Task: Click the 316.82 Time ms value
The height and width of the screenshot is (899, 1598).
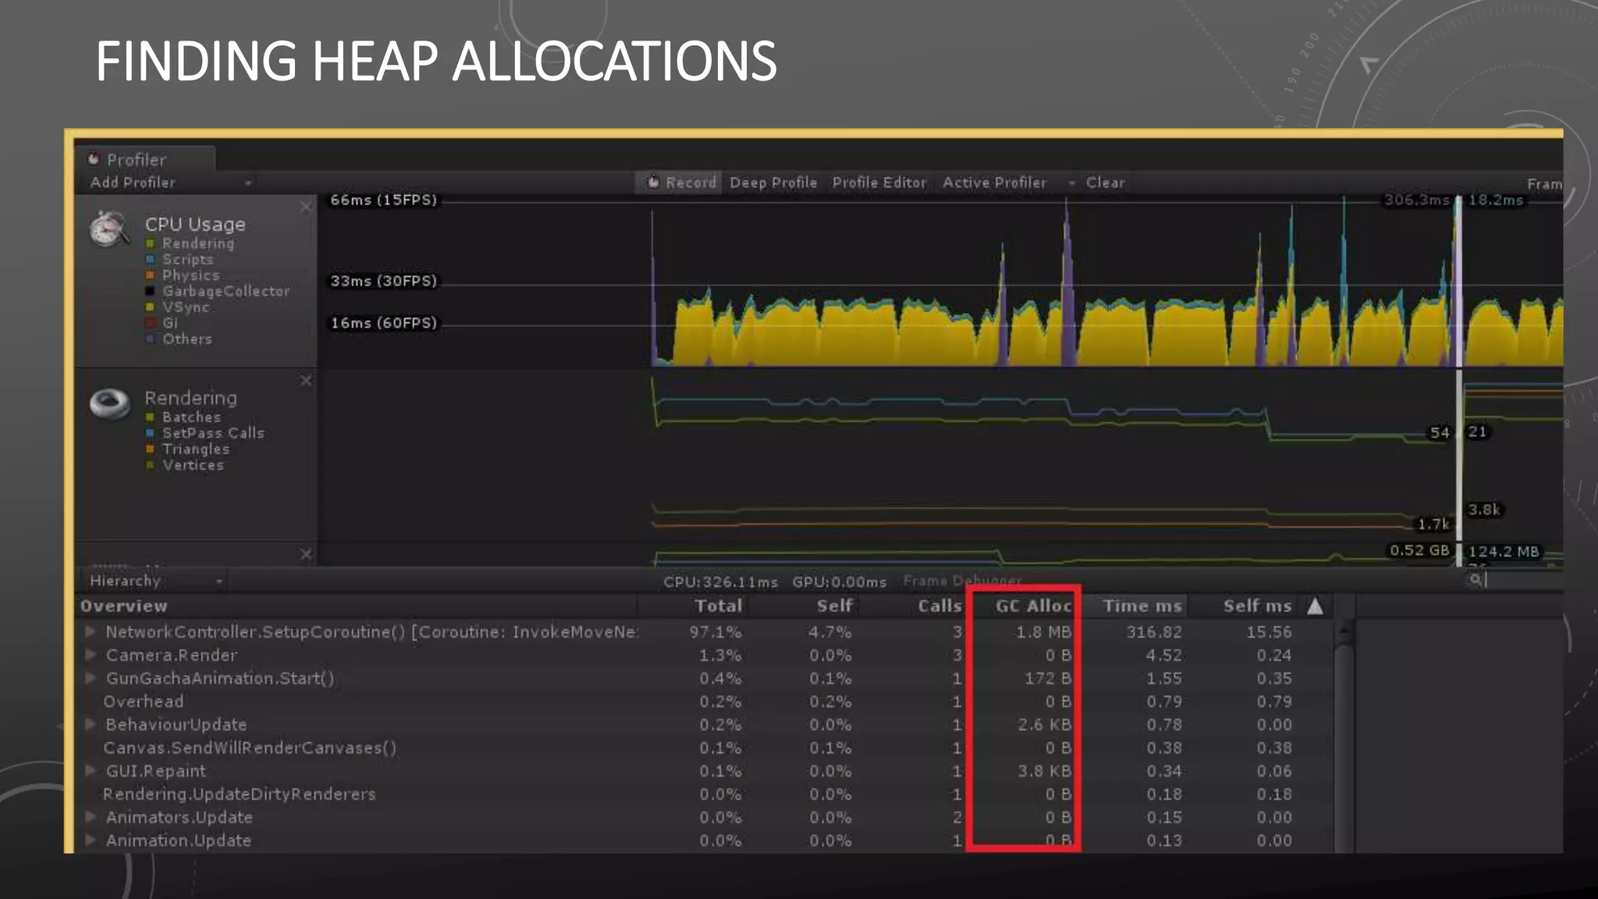Action: pos(1153,632)
